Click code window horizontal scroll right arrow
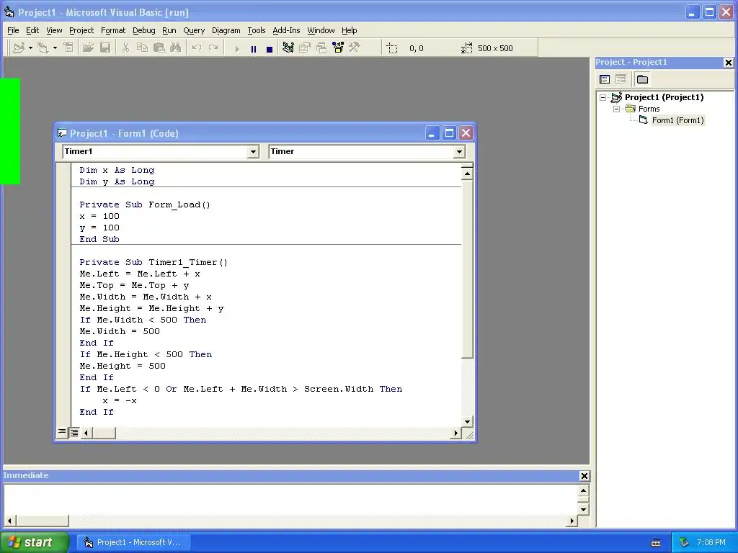This screenshot has height=553, width=738. (x=455, y=433)
